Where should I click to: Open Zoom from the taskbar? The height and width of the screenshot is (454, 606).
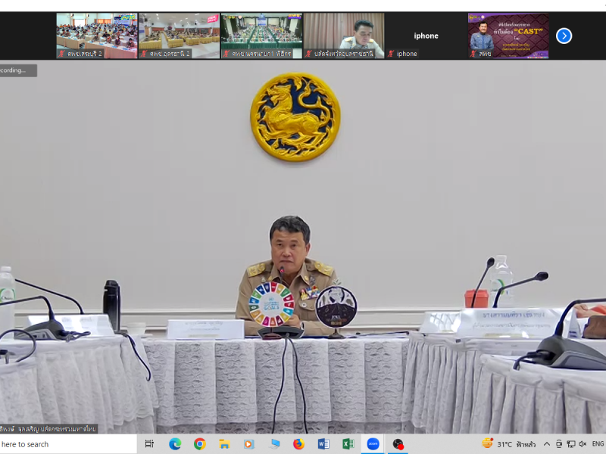[x=373, y=444]
